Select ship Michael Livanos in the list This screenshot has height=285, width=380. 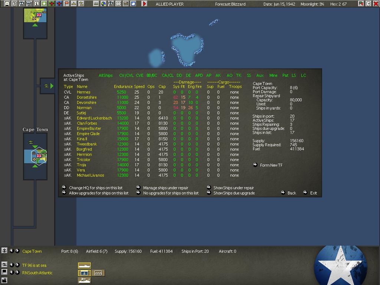[x=90, y=175]
